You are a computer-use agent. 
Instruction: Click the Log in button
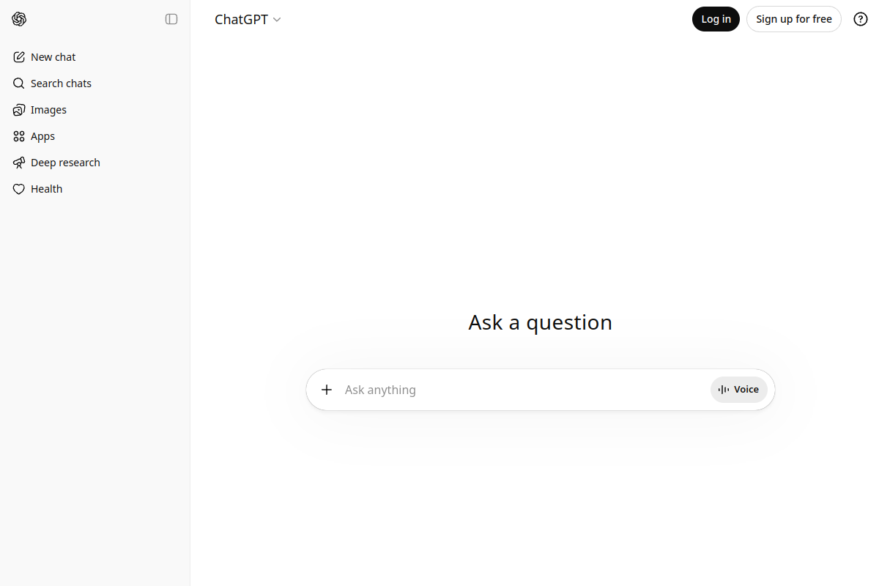pos(716,18)
